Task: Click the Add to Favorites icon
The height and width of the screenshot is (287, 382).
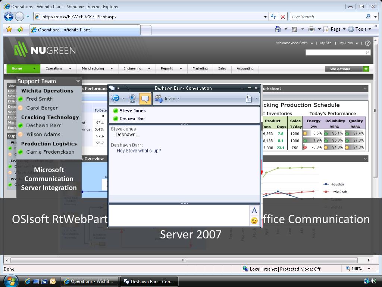Action: click(21, 29)
